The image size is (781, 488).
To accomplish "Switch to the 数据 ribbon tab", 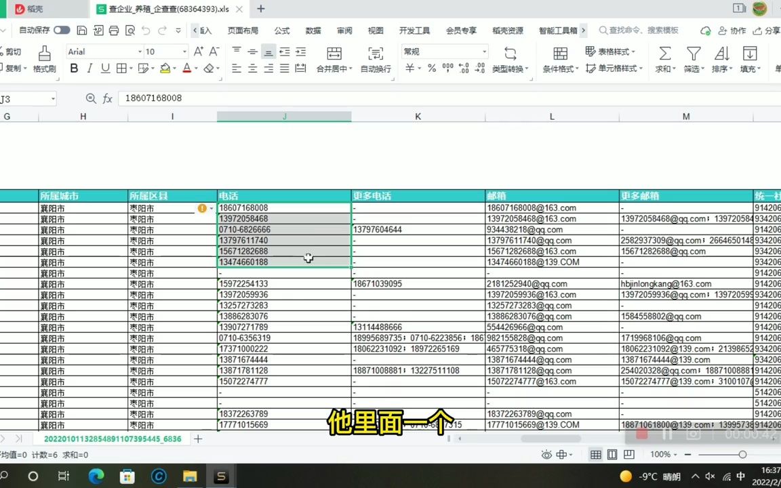I will coord(313,30).
